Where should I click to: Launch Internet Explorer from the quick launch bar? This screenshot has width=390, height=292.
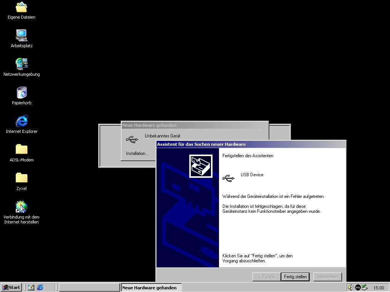coord(40,287)
